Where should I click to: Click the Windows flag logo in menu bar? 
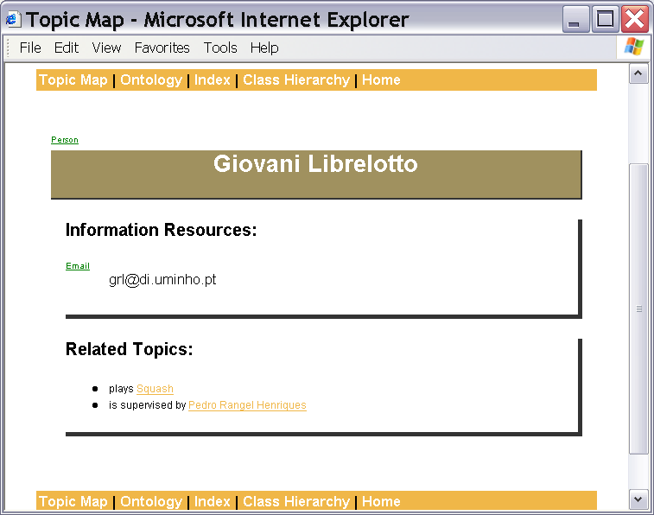pos(634,47)
